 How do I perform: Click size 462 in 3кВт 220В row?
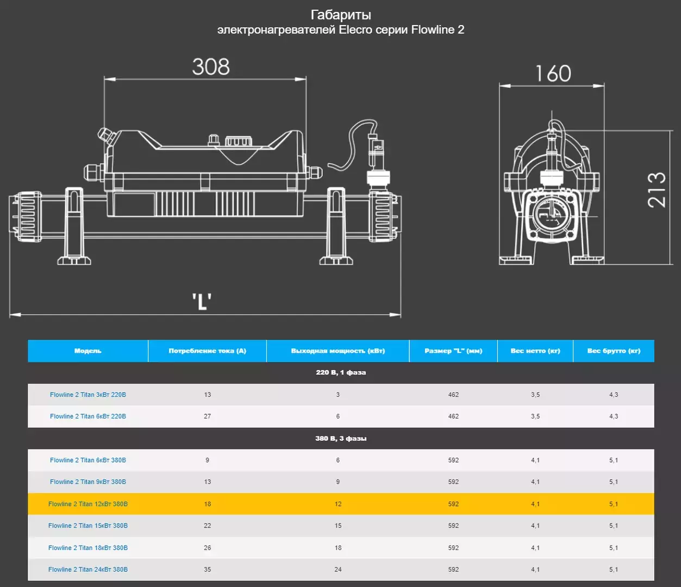[453, 395]
